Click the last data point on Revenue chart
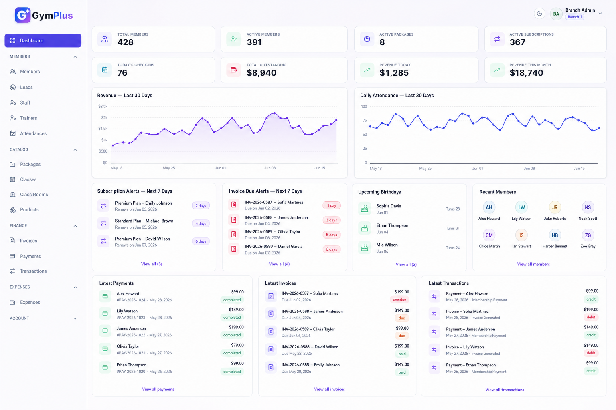Screen dimensions: 616x410 tap(336, 120)
